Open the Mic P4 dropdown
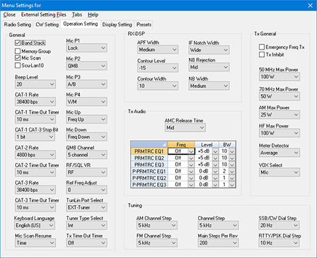 [87, 102]
